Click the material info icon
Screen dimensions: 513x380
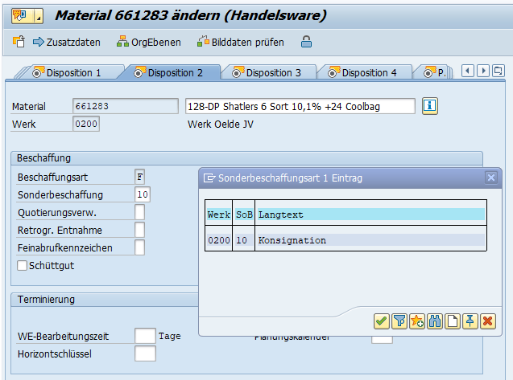pos(430,106)
